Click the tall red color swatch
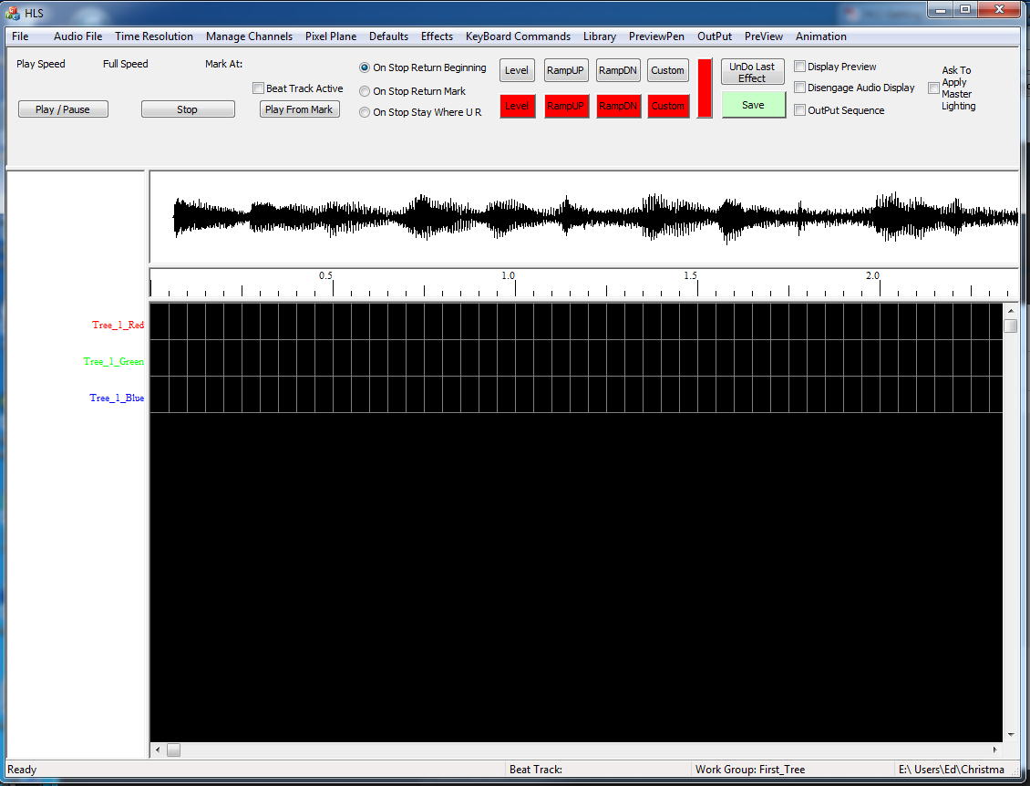The image size is (1030, 786). tap(705, 88)
